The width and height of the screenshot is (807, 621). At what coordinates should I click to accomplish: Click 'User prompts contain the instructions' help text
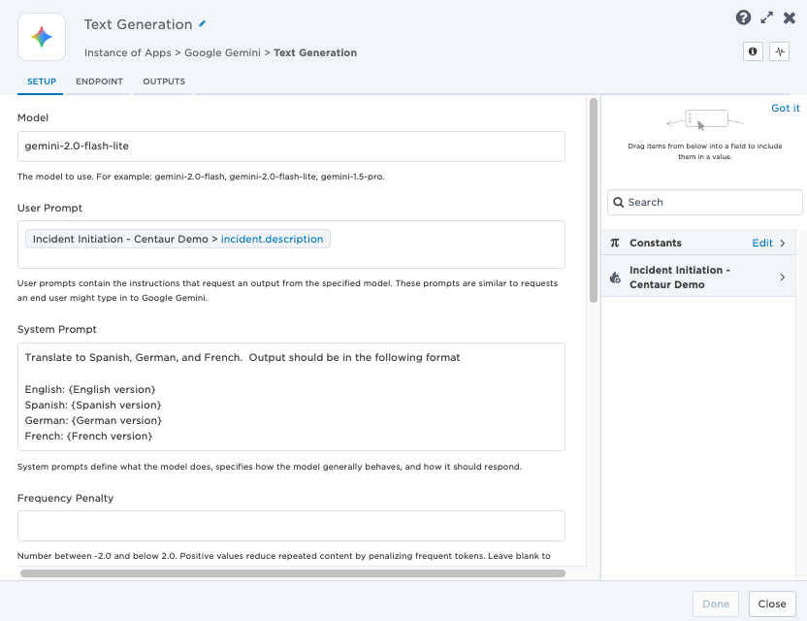pos(287,290)
